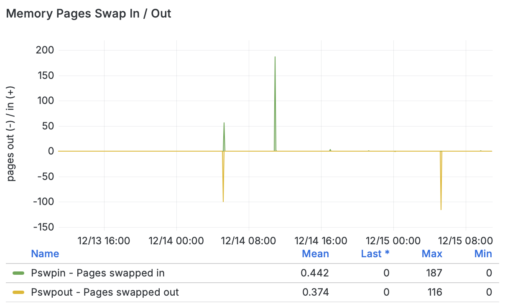Click the Memory Pages Swap In / Out panel title
The image size is (505, 304).
tap(89, 13)
